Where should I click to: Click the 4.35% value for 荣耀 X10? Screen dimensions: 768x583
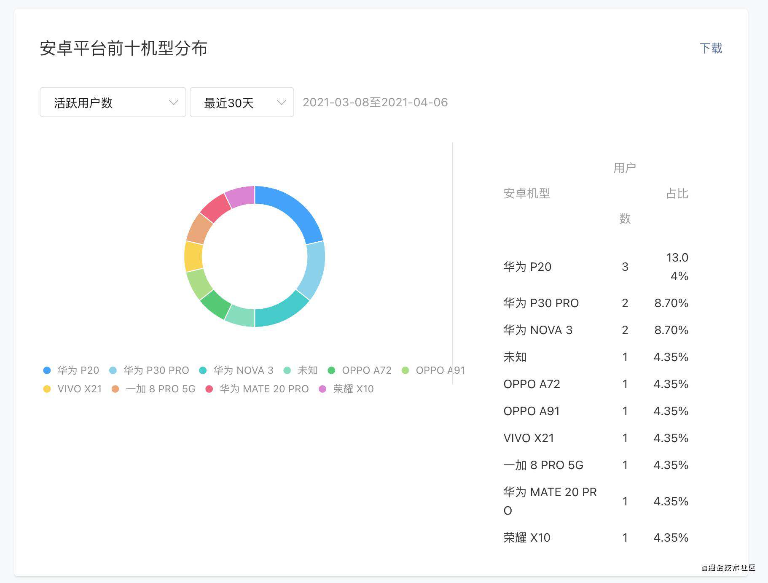[x=671, y=537]
